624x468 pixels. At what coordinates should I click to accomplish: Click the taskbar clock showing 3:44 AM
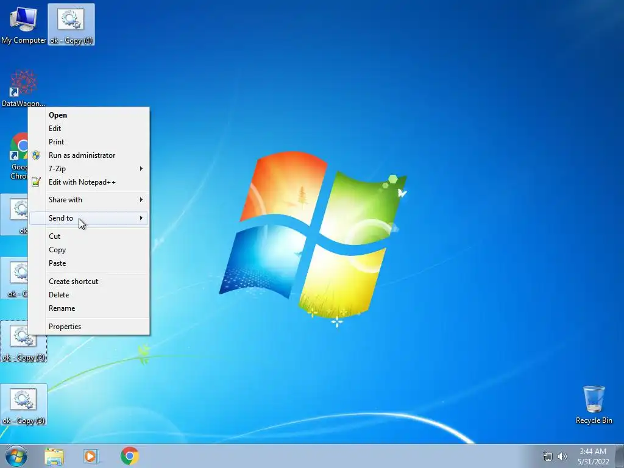coord(593,456)
